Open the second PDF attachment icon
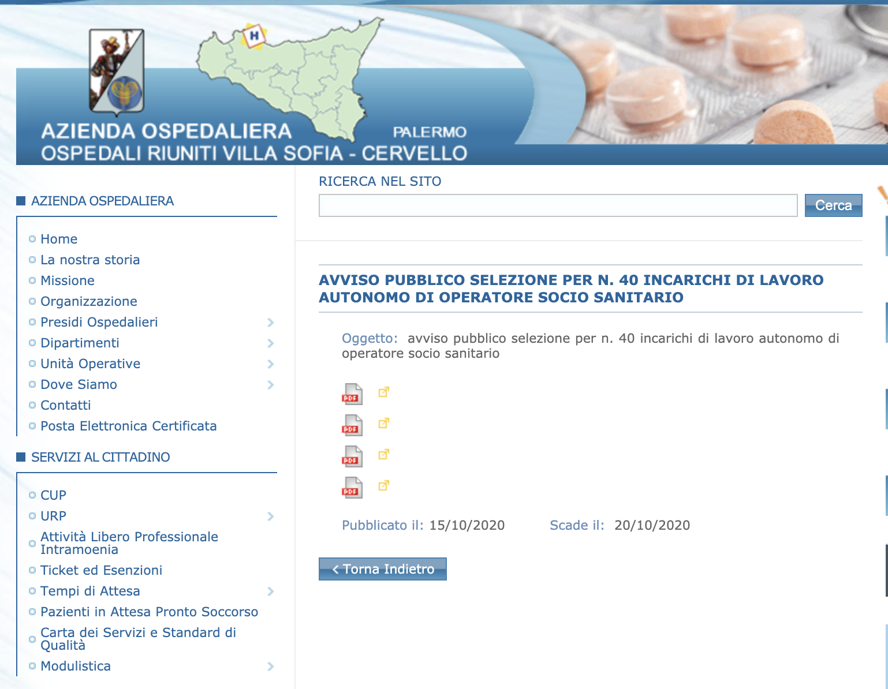 pos(352,425)
